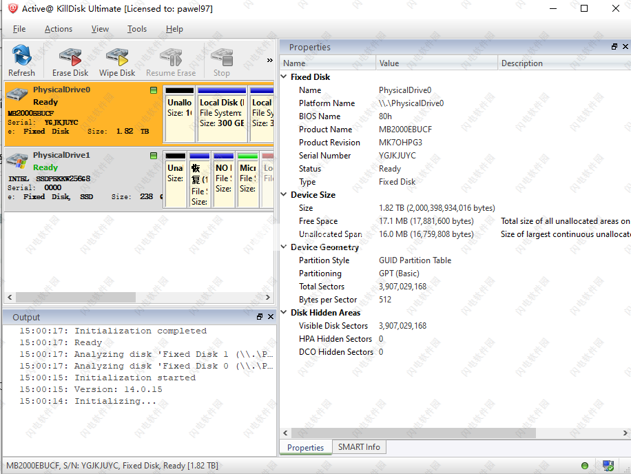Select the 300 GB Local Disk partition
This screenshot has width=631, height=474.
(222, 114)
